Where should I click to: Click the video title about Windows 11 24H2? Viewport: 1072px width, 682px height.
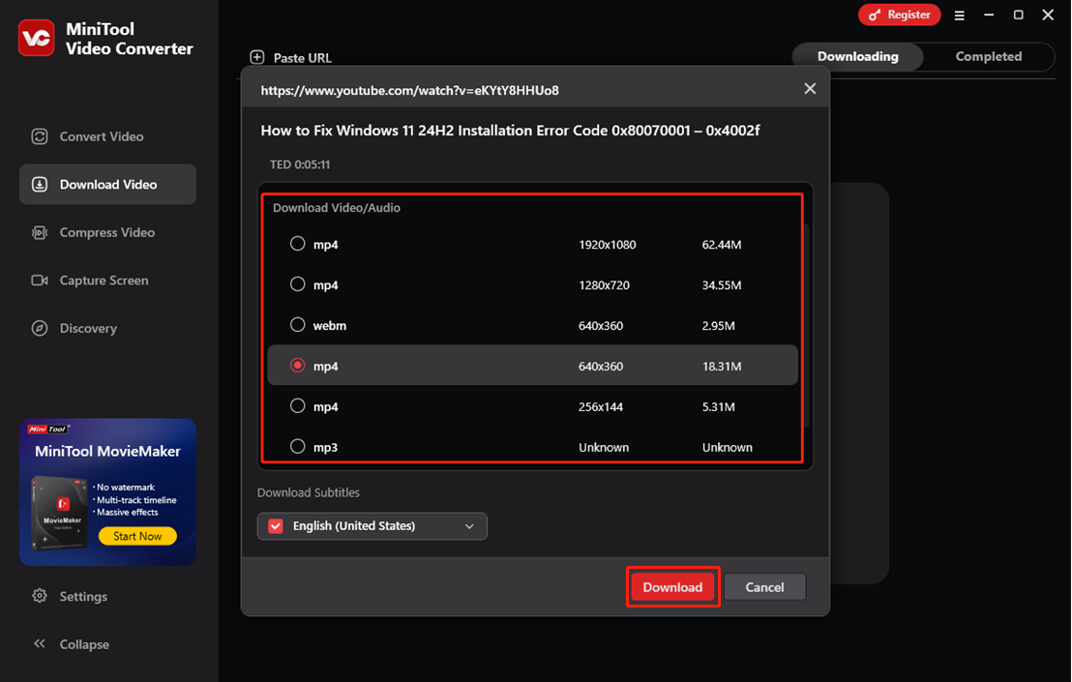tap(510, 131)
